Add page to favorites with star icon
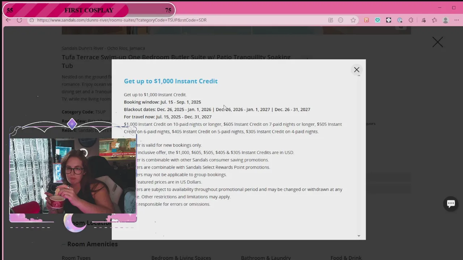The image size is (463, 260). pyautogui.click(x=353, y=20)
